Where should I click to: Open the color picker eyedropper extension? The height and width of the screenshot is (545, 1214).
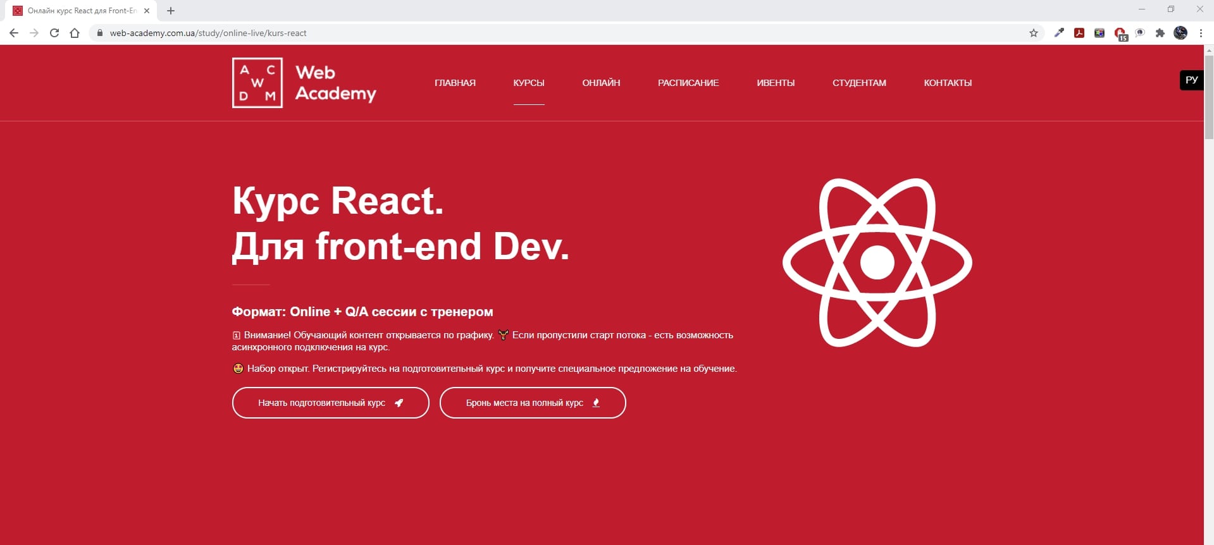[x=1059, y=33]
